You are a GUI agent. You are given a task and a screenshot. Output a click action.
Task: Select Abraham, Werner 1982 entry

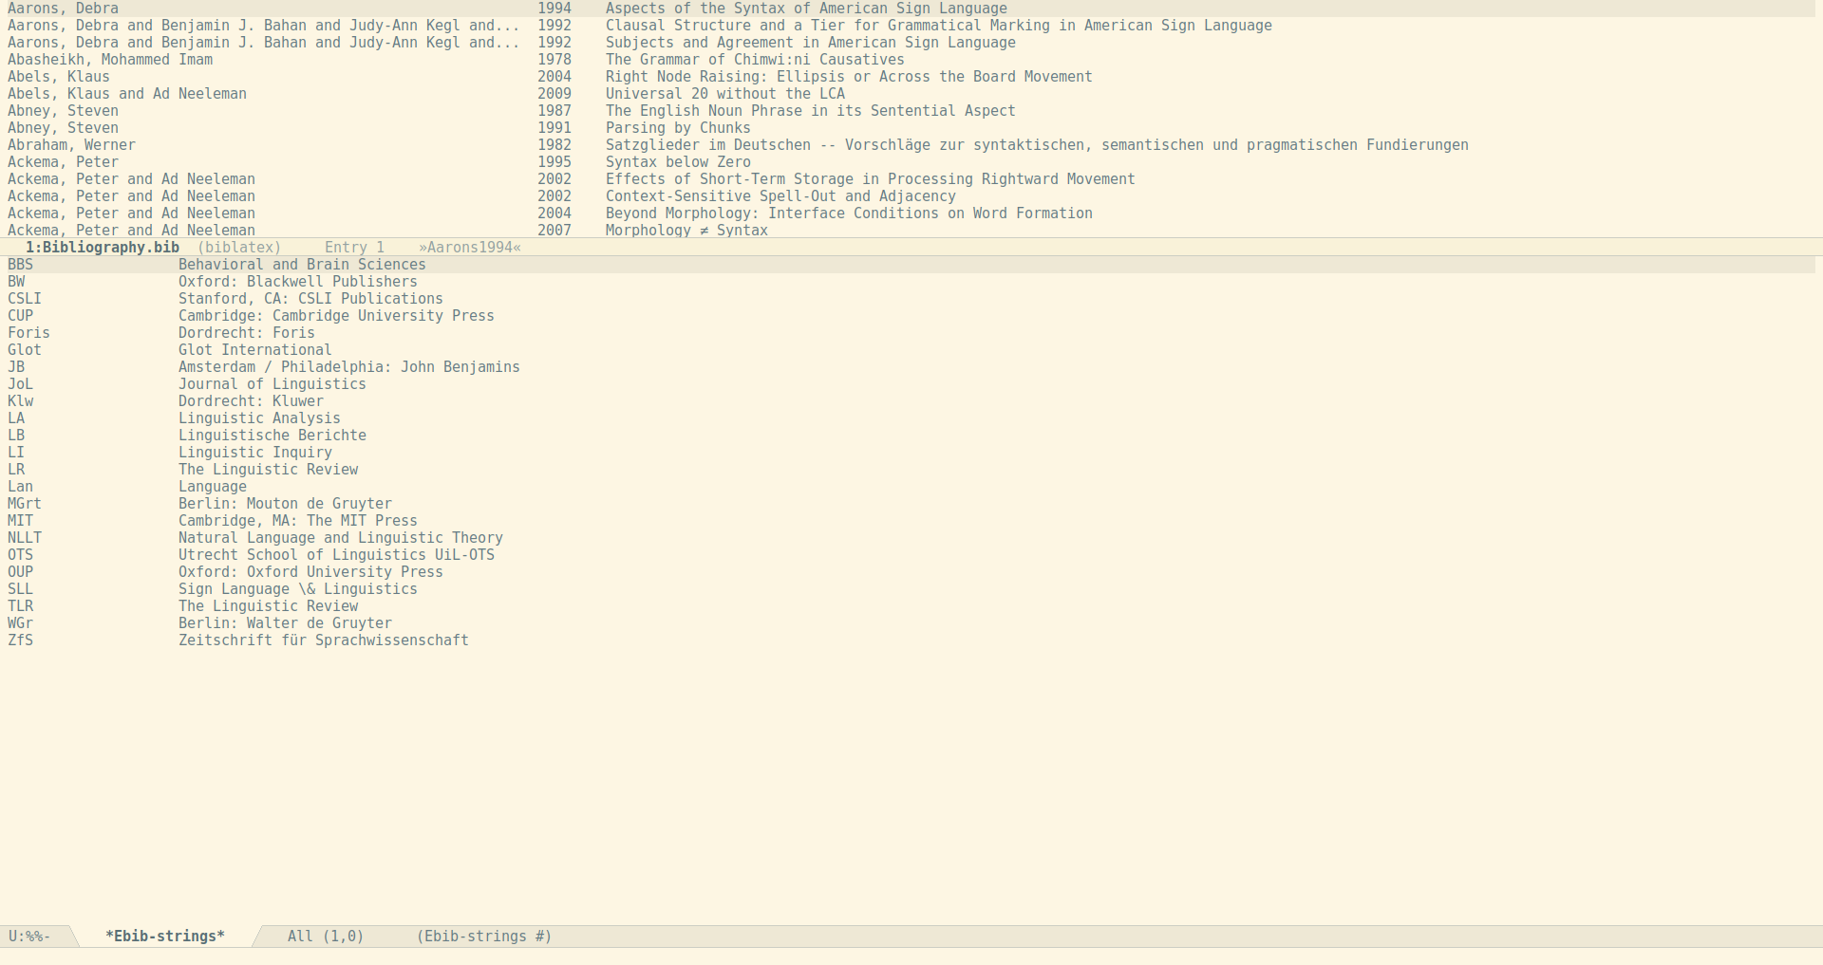(x=71, y=145)
